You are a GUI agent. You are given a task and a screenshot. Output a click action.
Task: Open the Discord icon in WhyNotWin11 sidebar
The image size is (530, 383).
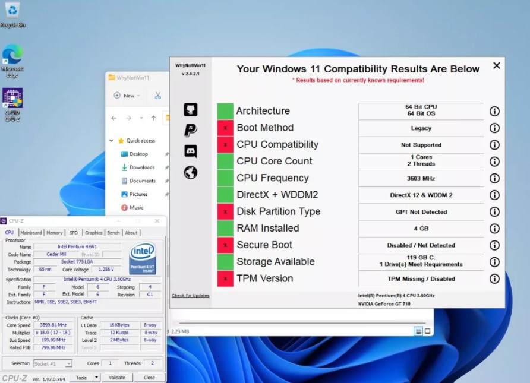190,151
